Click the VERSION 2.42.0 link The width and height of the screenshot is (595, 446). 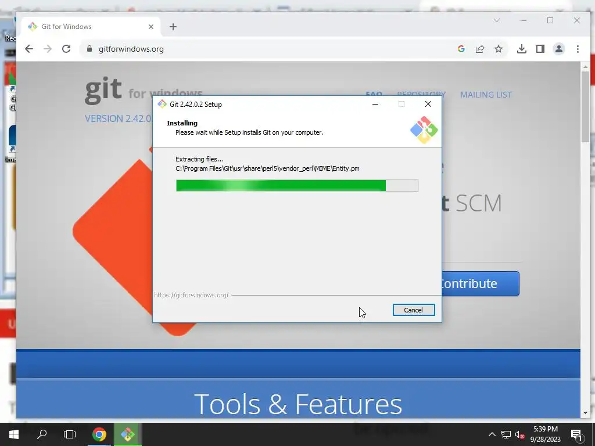coord(118,118)
